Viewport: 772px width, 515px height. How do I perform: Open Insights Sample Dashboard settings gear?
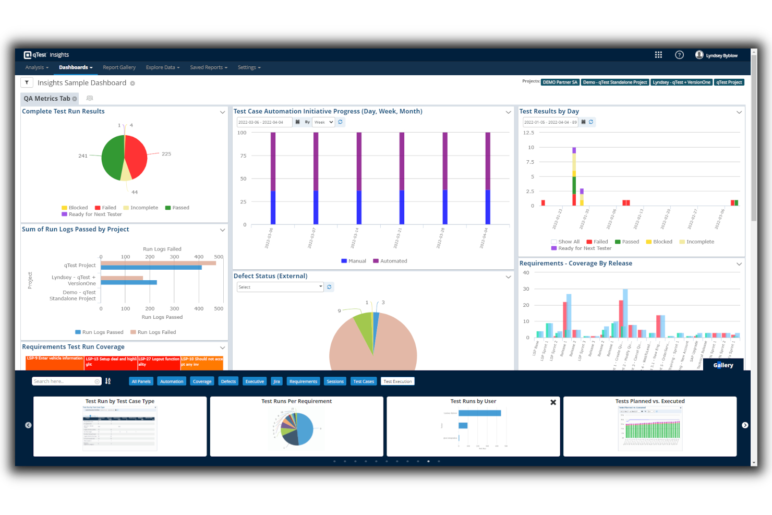132,83
